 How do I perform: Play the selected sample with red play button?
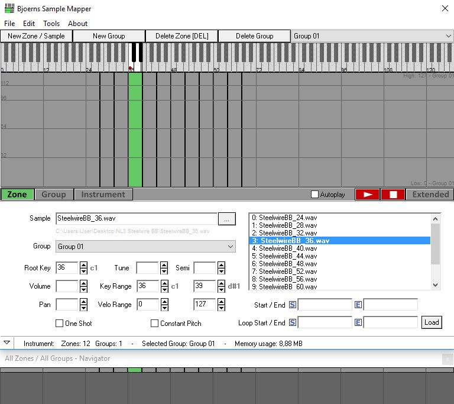[x=367, y=195]
